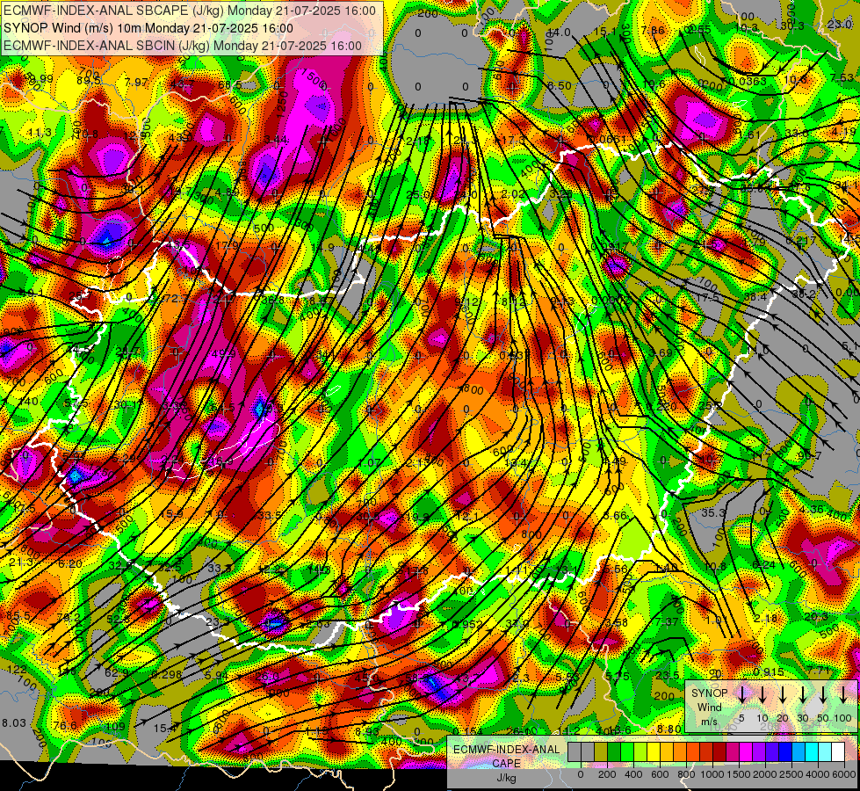The image size is (860, 791).
Task: Click the '85.5' value on the map
Action: coord(18,616)
